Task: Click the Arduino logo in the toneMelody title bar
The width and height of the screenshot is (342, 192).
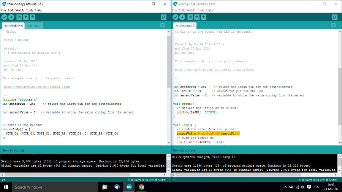Action: click(x=4, y=4)
